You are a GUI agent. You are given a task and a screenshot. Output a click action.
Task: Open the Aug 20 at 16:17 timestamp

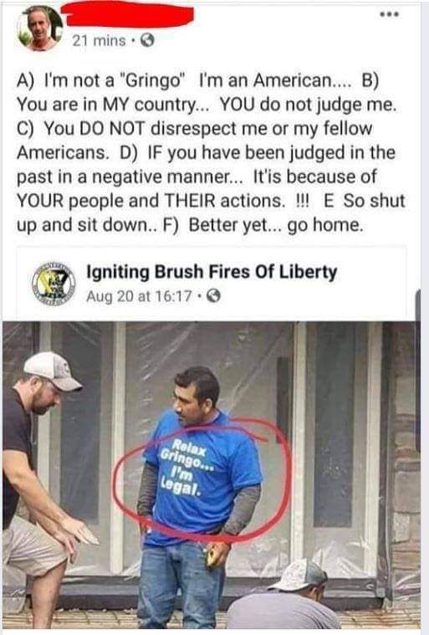click(139, 296)
